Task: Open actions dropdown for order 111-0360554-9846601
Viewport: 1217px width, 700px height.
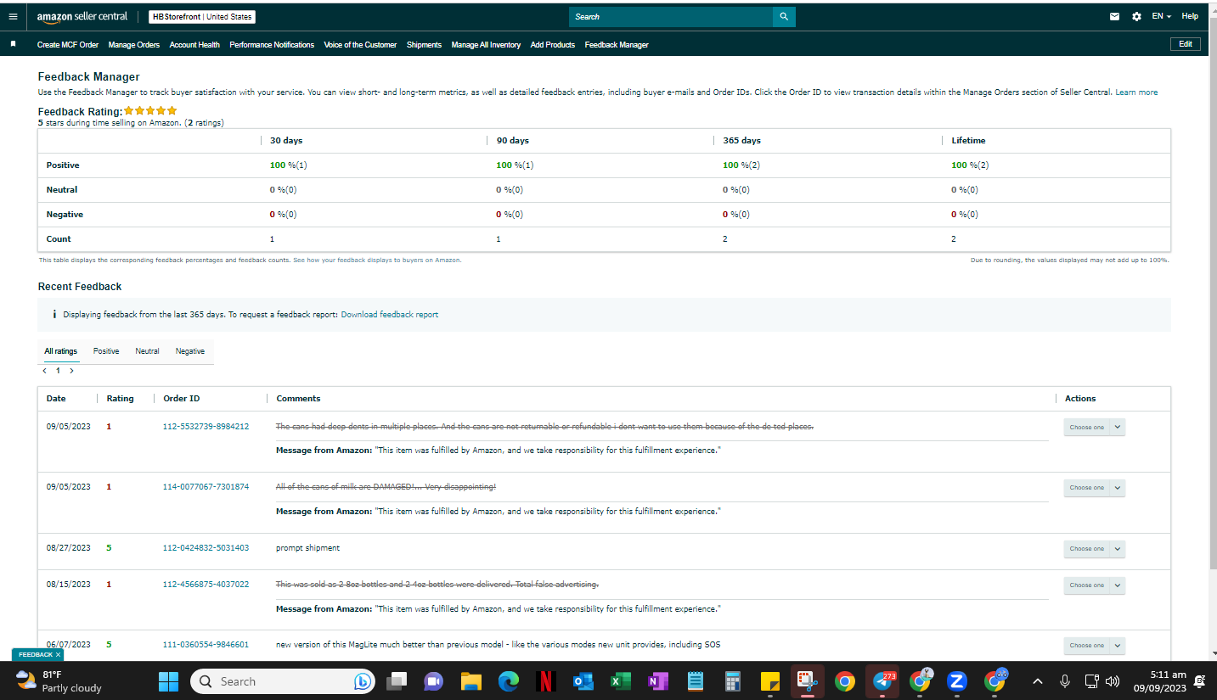Action: (x=1094, y=645)
